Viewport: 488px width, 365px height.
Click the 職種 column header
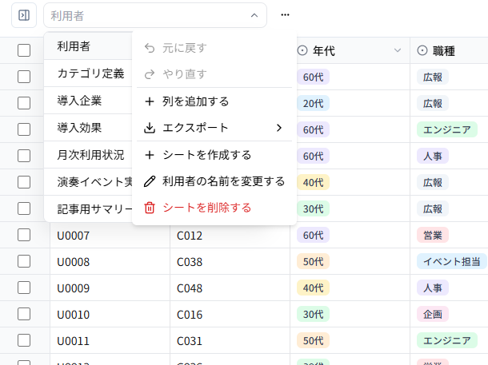(449, 50)
